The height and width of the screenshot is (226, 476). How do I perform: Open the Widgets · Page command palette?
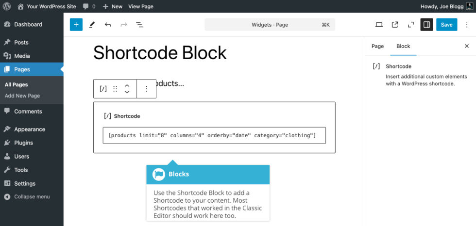click(270, 25)
